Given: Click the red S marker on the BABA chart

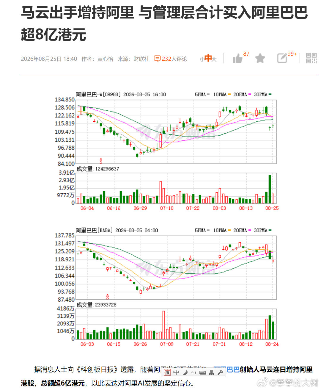Looking at the screenshot, I should (x=107, y=297).
